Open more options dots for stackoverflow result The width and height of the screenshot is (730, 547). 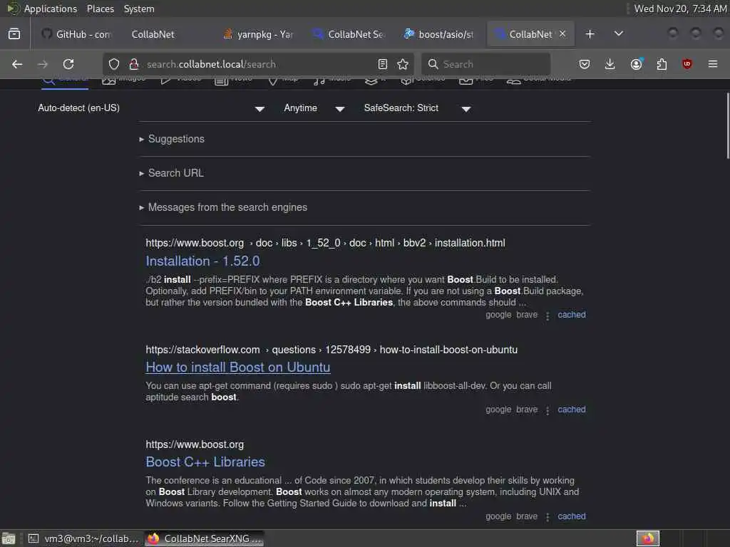click(x=547, y=411)
